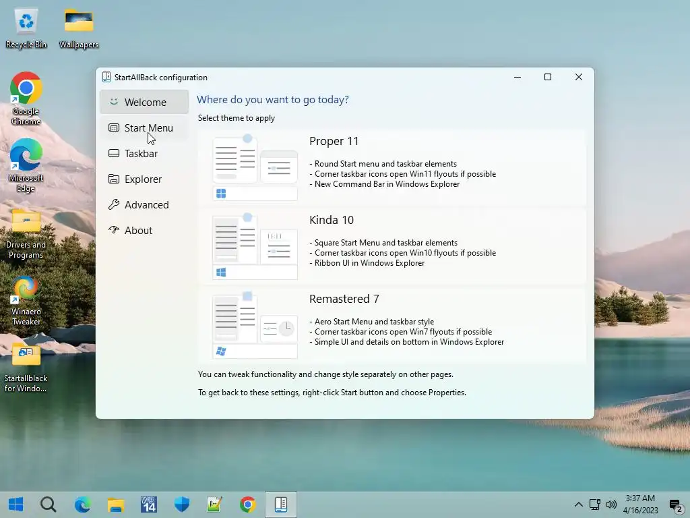Open the WB 14 app in taskbar
The width and height of the screenshot is (690, 518).
point(149,505)
